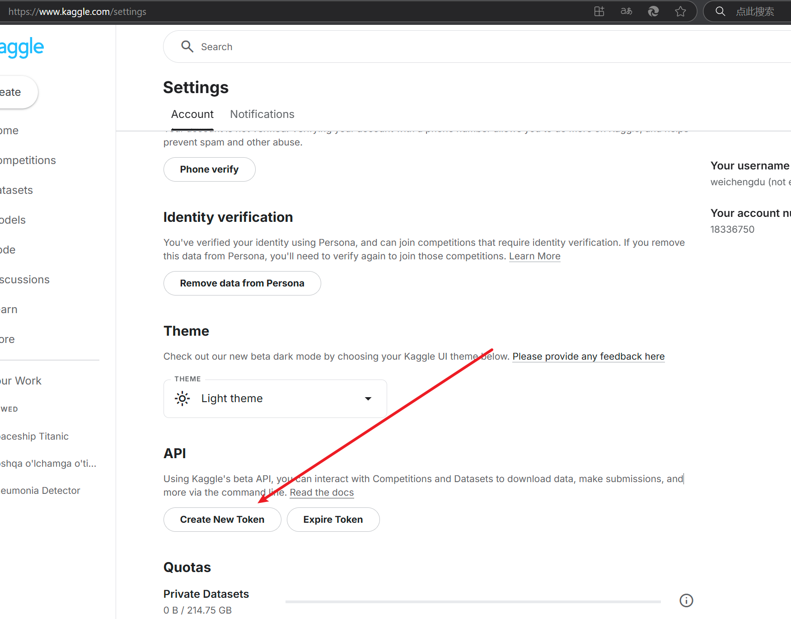
Task: Open recently viewed Pneumonia Detector item
Action: click(40, 491)
